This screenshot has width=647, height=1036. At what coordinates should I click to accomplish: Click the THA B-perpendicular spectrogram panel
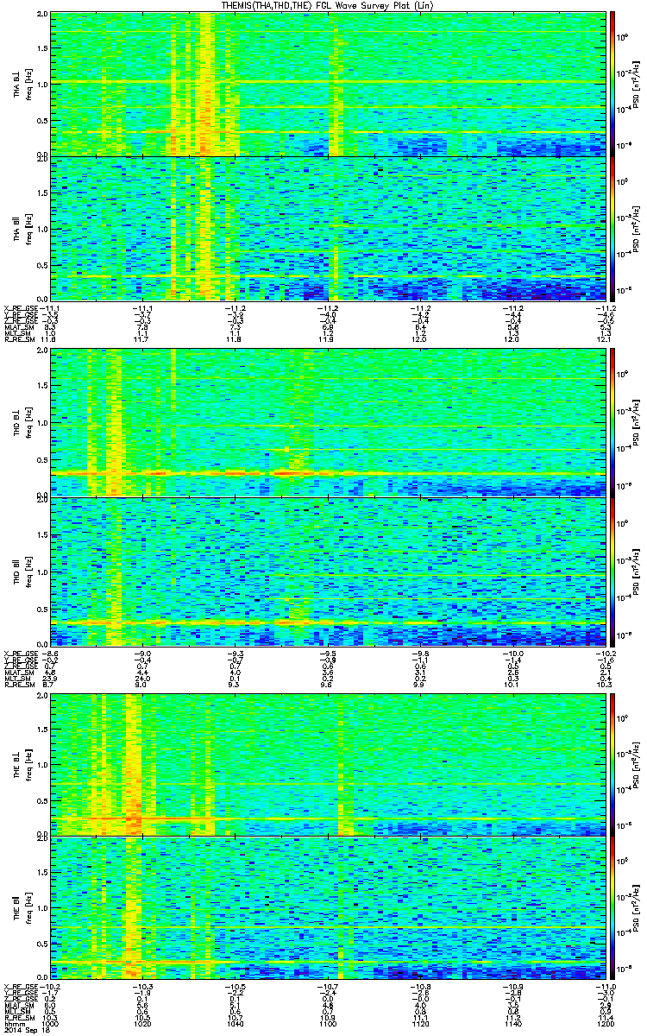[x=328, y=85]
